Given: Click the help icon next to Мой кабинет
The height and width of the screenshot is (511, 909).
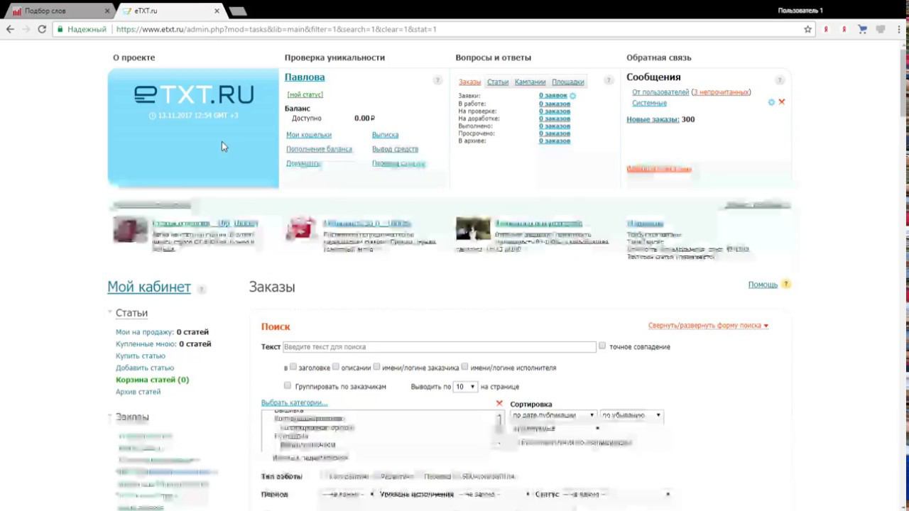Looking at the screenshot, I should click(x=202, y=289).
